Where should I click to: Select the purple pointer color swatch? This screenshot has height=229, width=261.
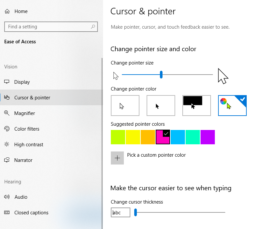tap(208, 137)
